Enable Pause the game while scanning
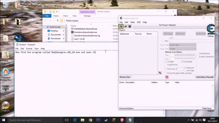The image size is (219, 123). pos(166,73)
